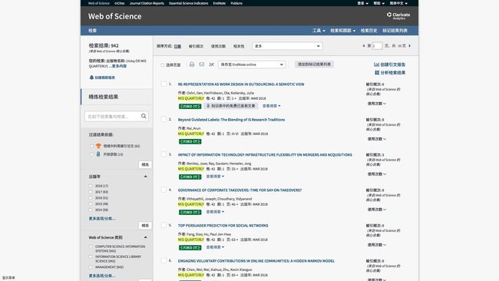Click FIND IT for Beyond Outdated Labels article
The height and width of the screenshot is (281, 499).
point(190,141)
